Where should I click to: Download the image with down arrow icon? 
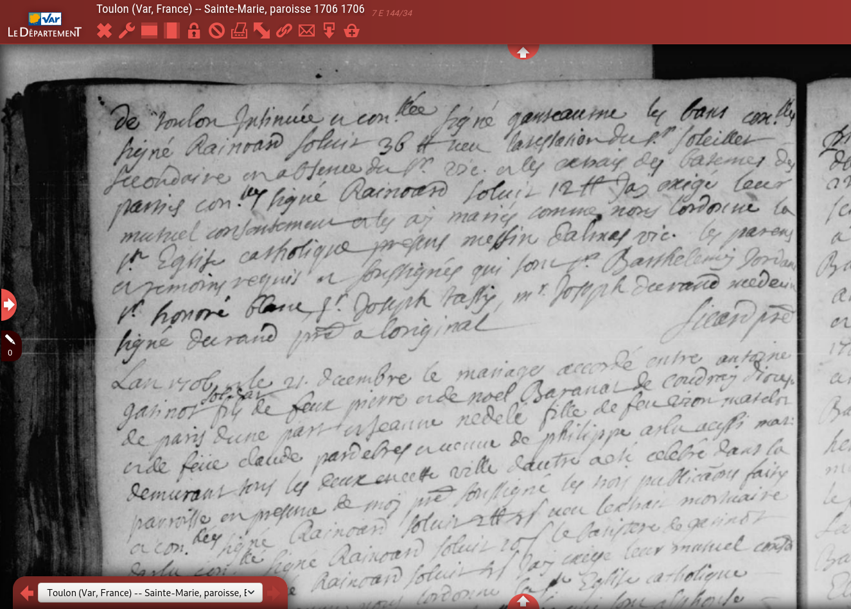(x=329, y=31)
